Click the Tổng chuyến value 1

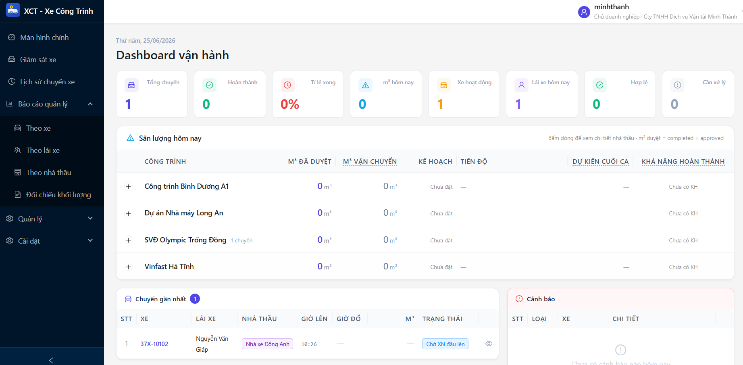pos(128,104)
